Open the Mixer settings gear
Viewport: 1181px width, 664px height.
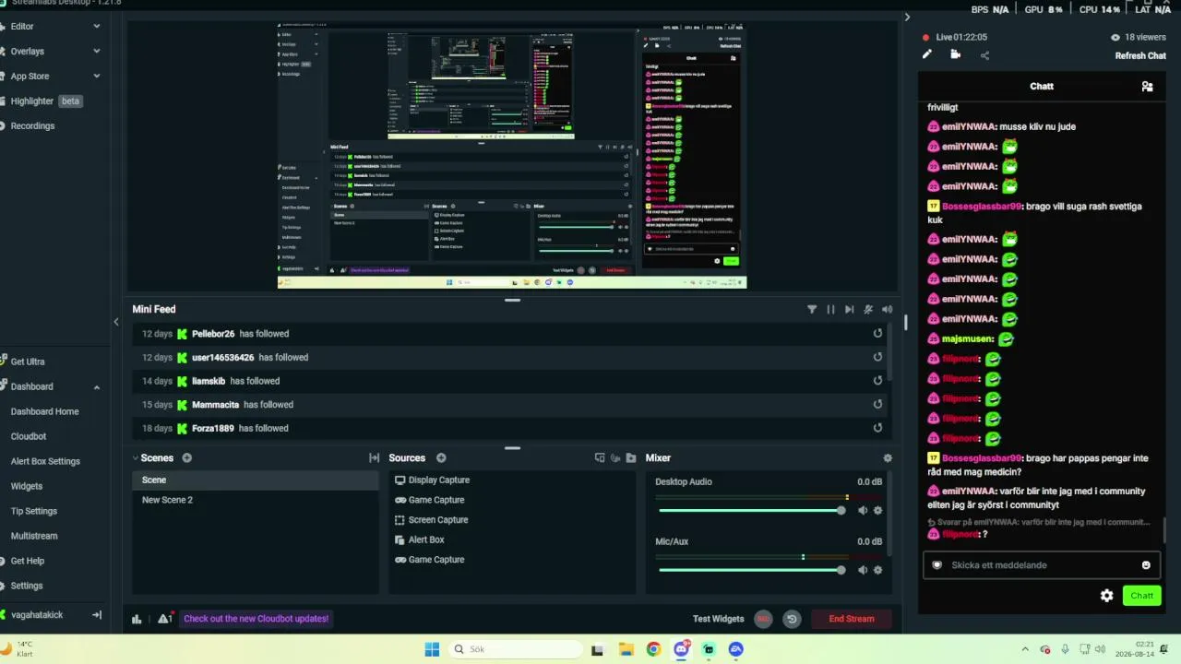click(x=888, y=457)
